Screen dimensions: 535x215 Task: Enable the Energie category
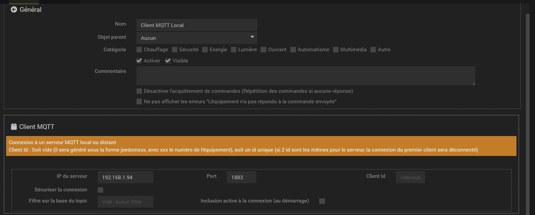coord(205,50)
